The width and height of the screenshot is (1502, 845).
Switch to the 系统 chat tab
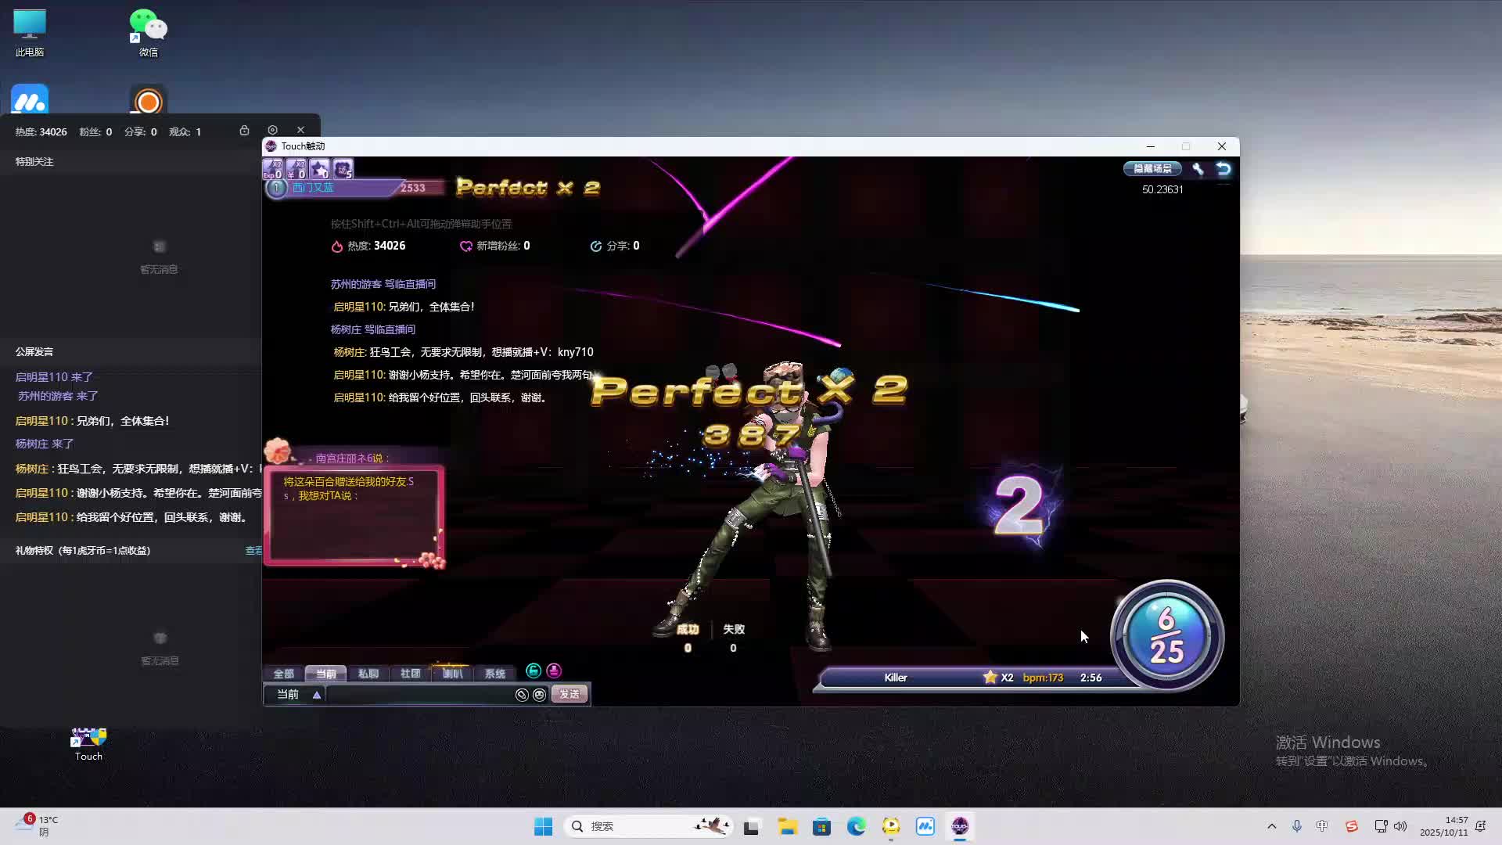pyautogui.click(x=494, y=674)
